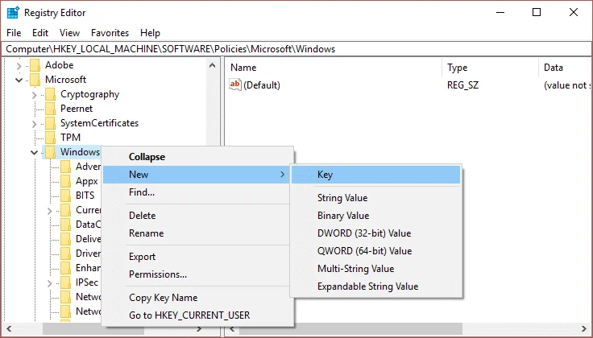
Task: Open the Help menu
Action: (150, 33)
